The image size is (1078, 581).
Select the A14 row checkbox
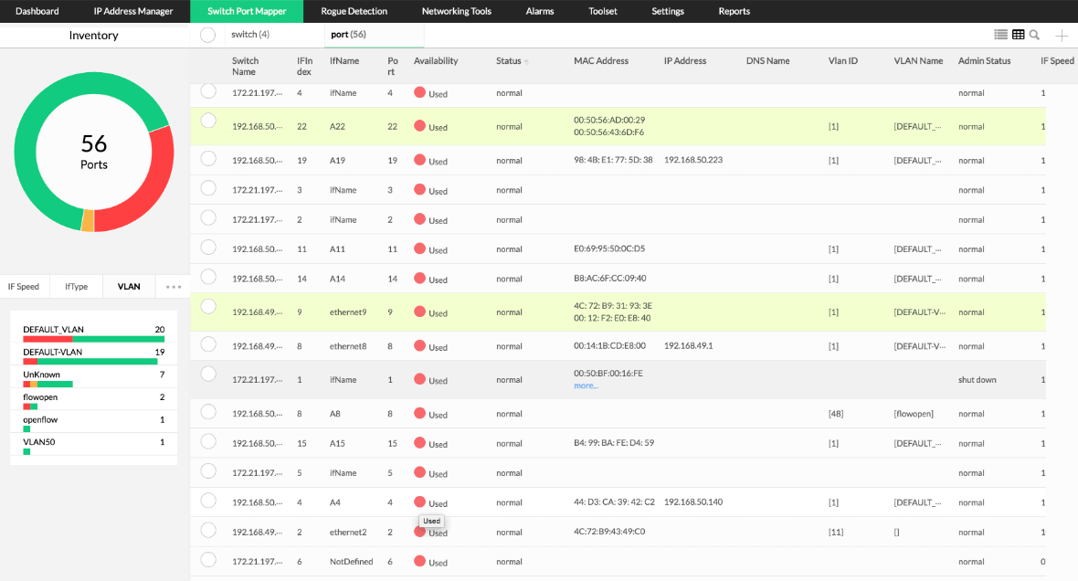208,277
